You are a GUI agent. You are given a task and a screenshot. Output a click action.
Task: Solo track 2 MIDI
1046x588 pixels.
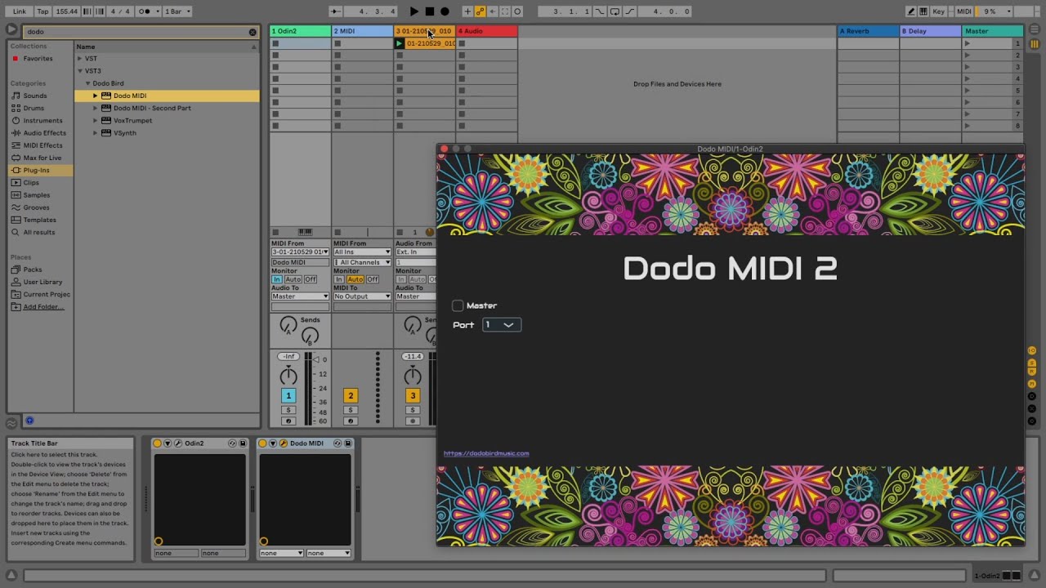[x=351, y=410]
